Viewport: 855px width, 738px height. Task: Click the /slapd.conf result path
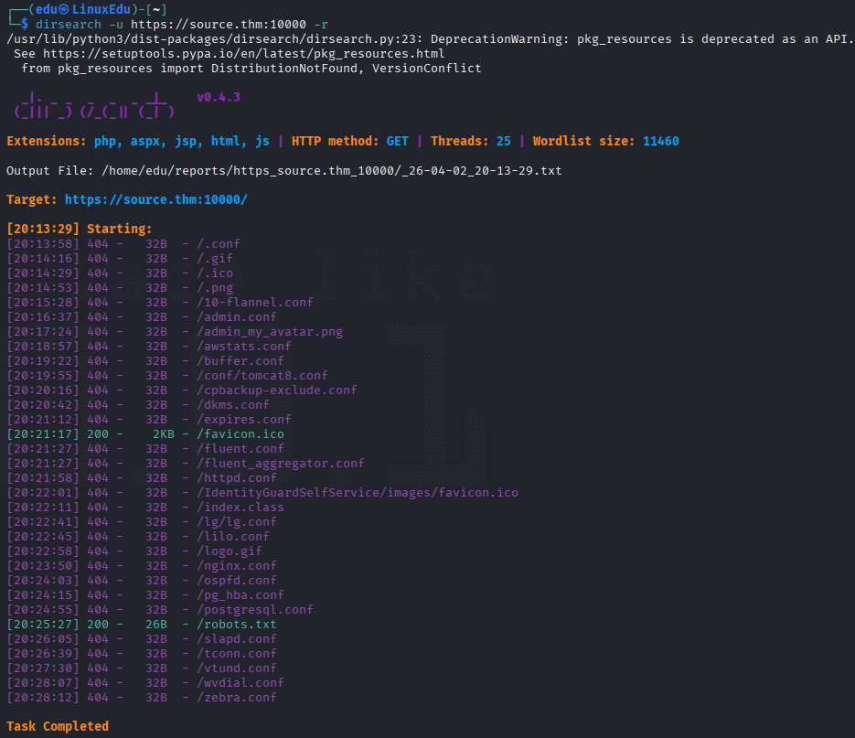point(237,638)
